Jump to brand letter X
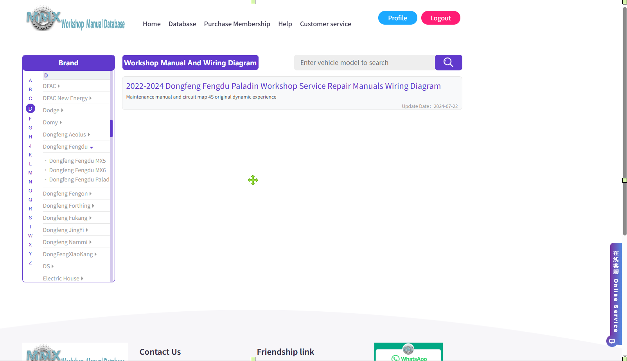 click(x=31, y=245)
